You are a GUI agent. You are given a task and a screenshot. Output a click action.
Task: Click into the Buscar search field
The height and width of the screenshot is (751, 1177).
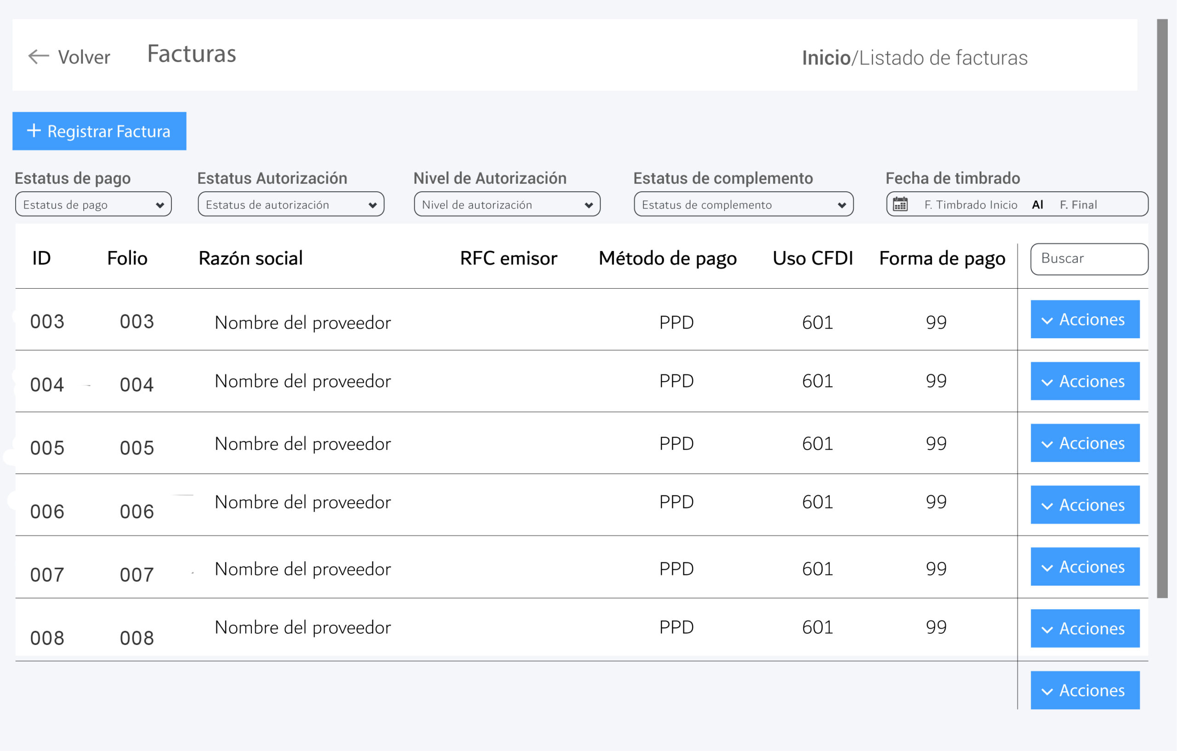click(1089, 258)
